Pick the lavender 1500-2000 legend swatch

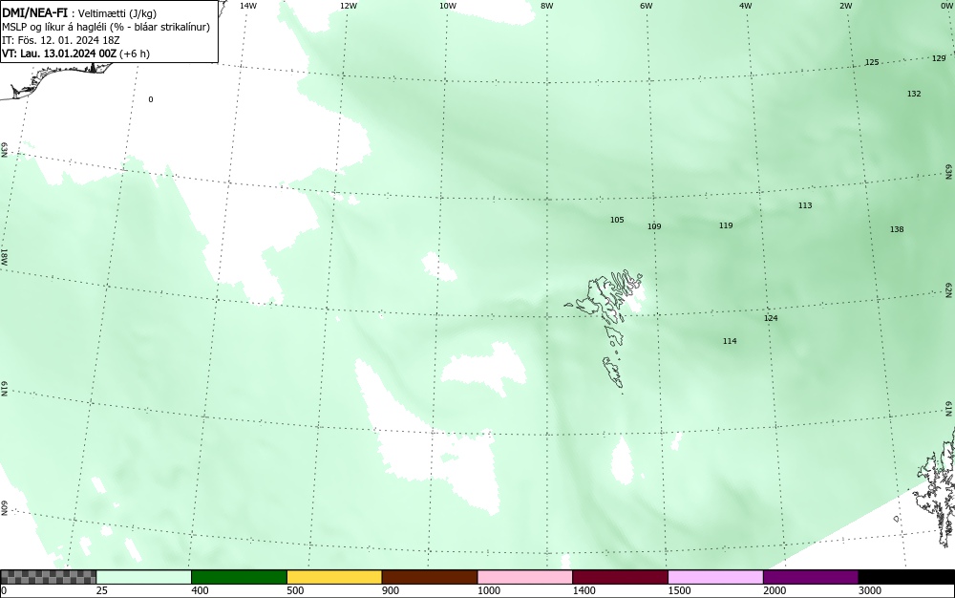[x=715, y=577]
